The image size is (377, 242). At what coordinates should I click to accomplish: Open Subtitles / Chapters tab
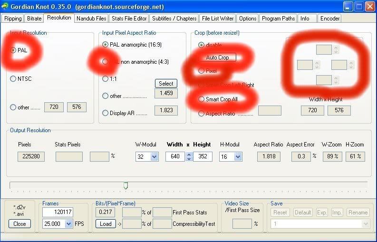(x=174, y=19)
